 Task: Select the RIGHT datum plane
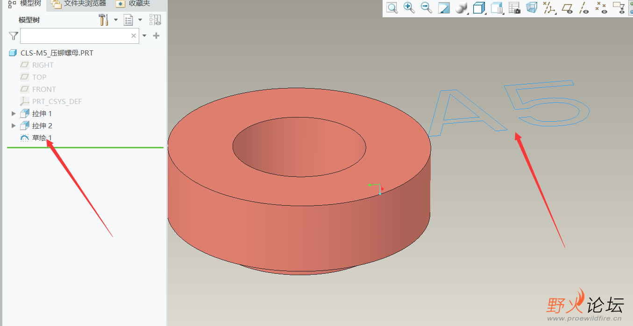click(x=43, y=65)
